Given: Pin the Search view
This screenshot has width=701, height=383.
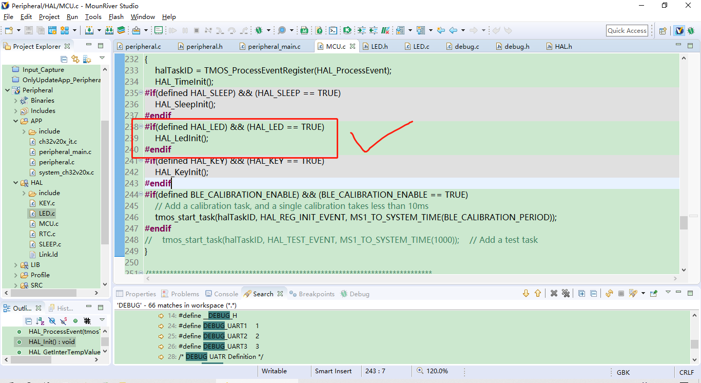Looking at the screenshot, I should (x=653, y=293).
